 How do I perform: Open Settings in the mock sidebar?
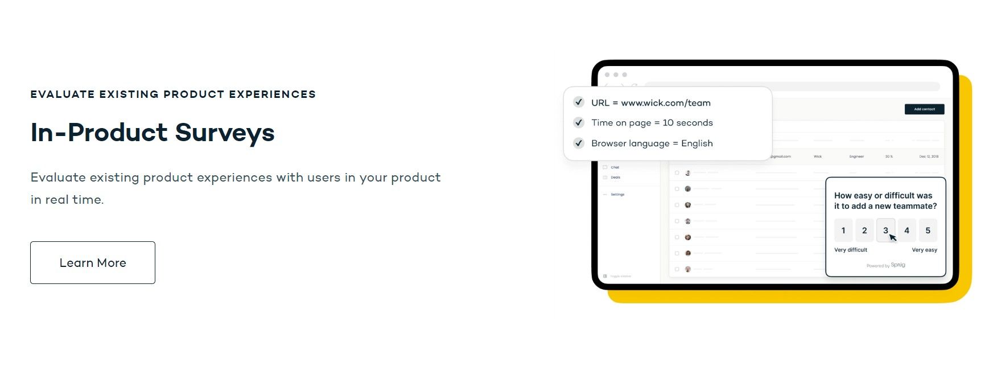[614, 195]
